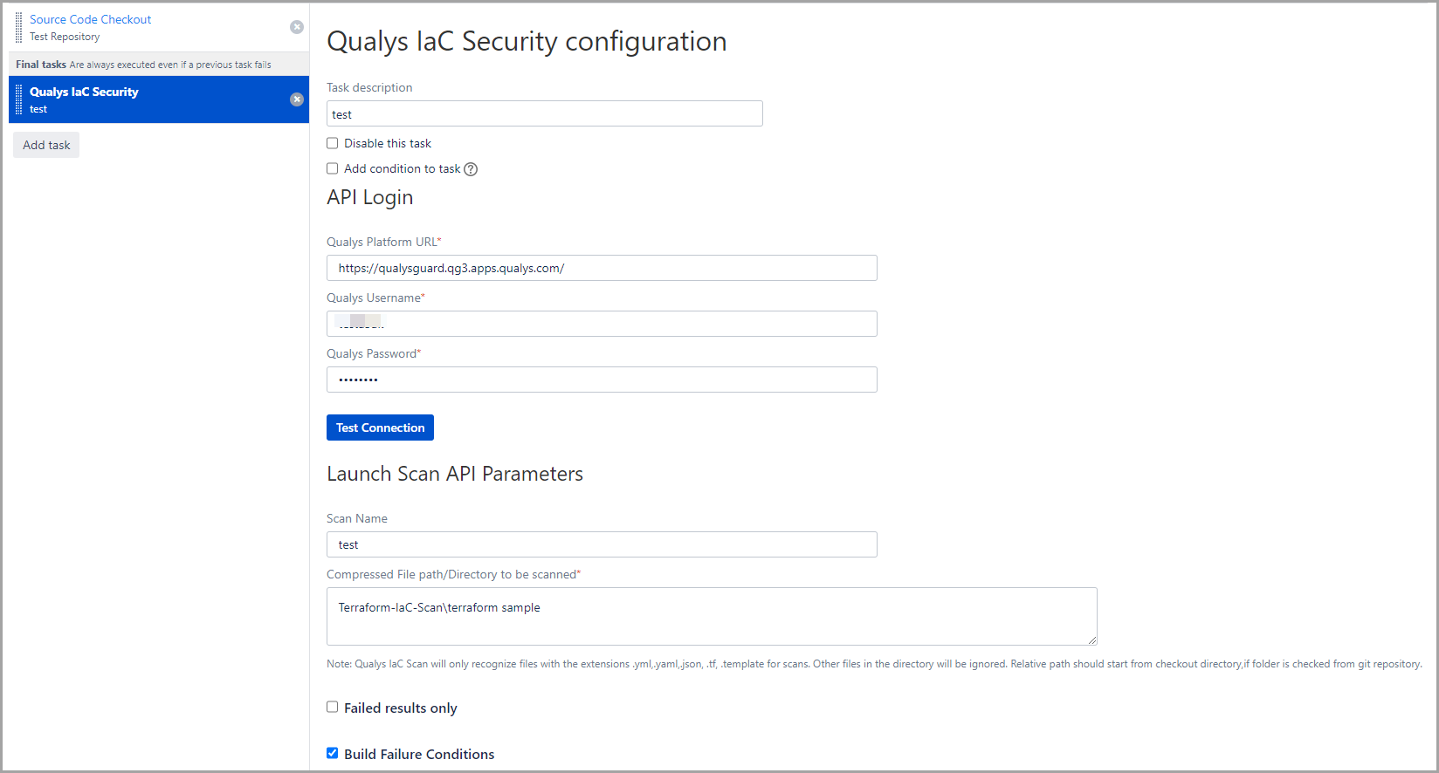Click the 'Launch Scan API Parameters' heading
Viewport: 1439px width, 773px height.
(x=455, y=474)
